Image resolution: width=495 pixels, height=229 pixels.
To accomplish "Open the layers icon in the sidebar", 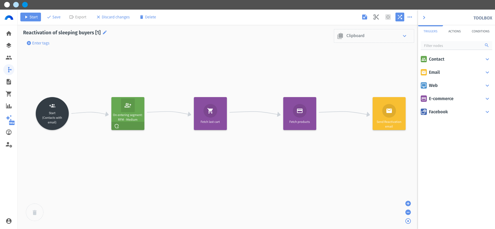I will point(9,46).
